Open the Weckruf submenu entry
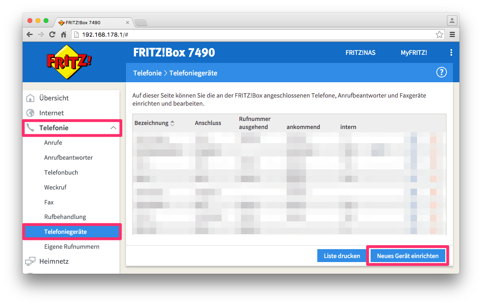 [55, 187]
